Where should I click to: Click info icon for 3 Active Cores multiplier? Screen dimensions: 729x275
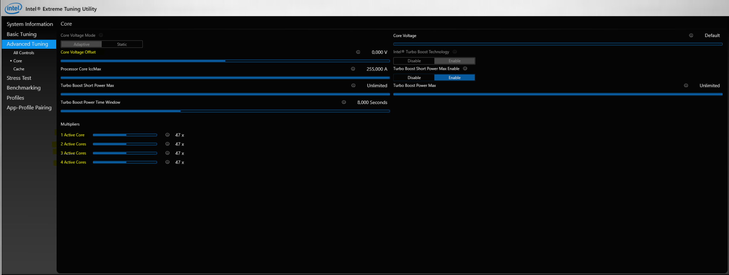[167, 153]
